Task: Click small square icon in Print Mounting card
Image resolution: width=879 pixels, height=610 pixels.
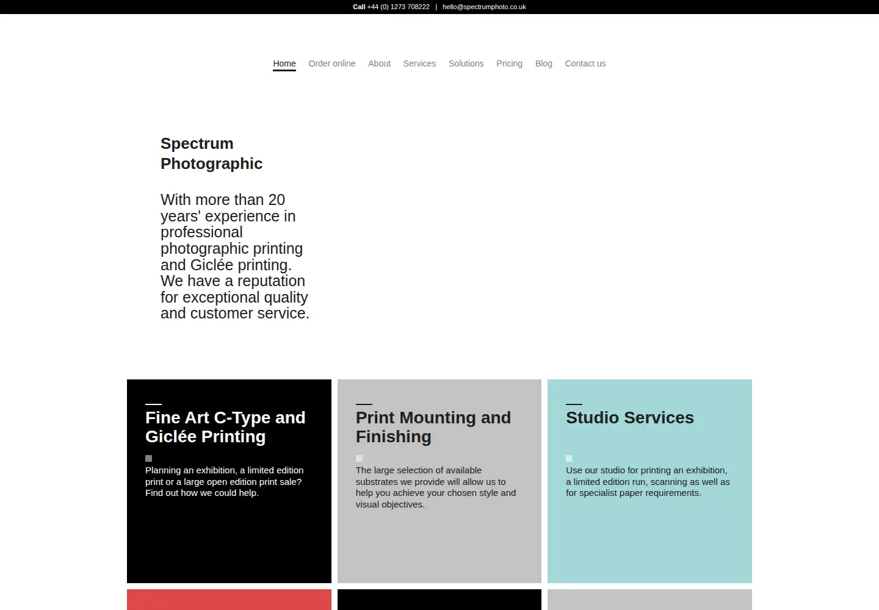Action: 359,458
